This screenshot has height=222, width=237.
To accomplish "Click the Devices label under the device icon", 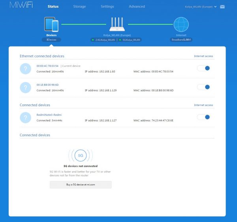I will 51,35.
